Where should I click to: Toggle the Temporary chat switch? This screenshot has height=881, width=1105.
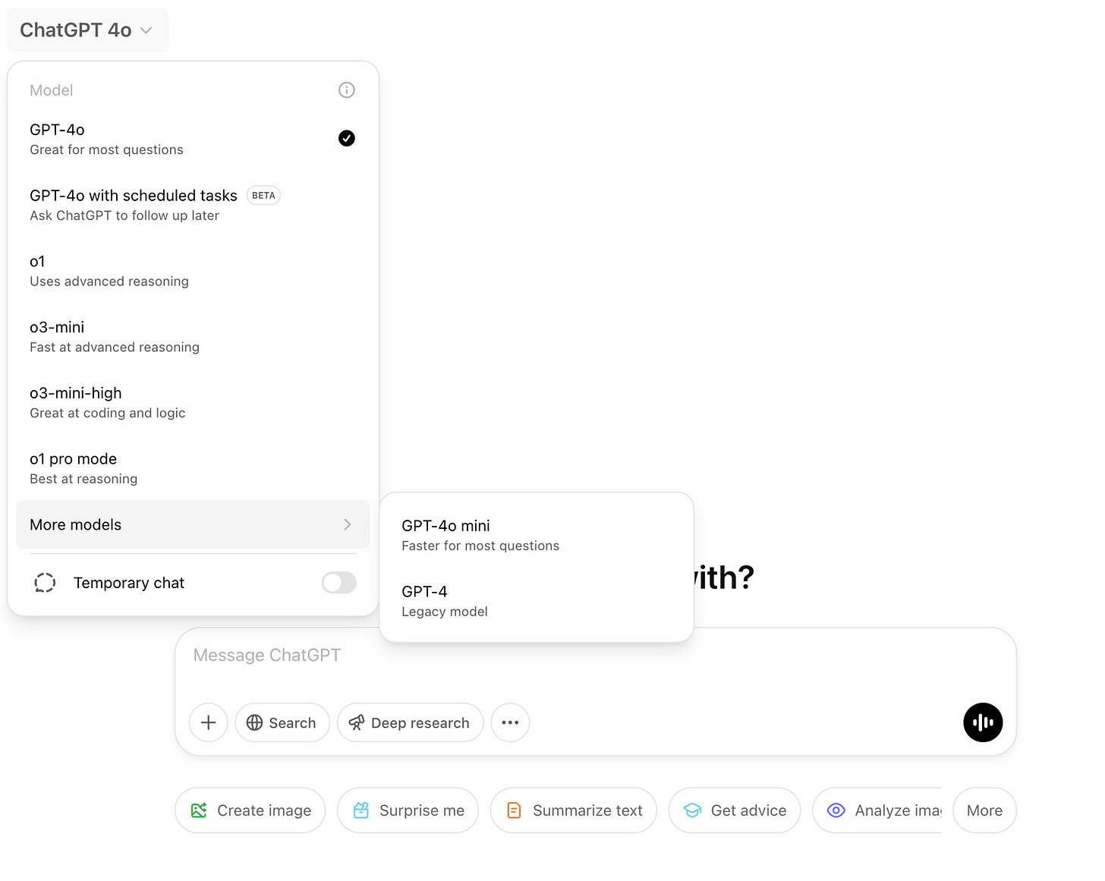tap(338, 583)
